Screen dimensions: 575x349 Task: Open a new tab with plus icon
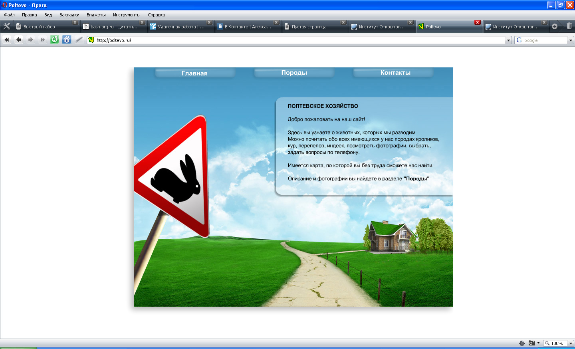click(x=555, y=26)
